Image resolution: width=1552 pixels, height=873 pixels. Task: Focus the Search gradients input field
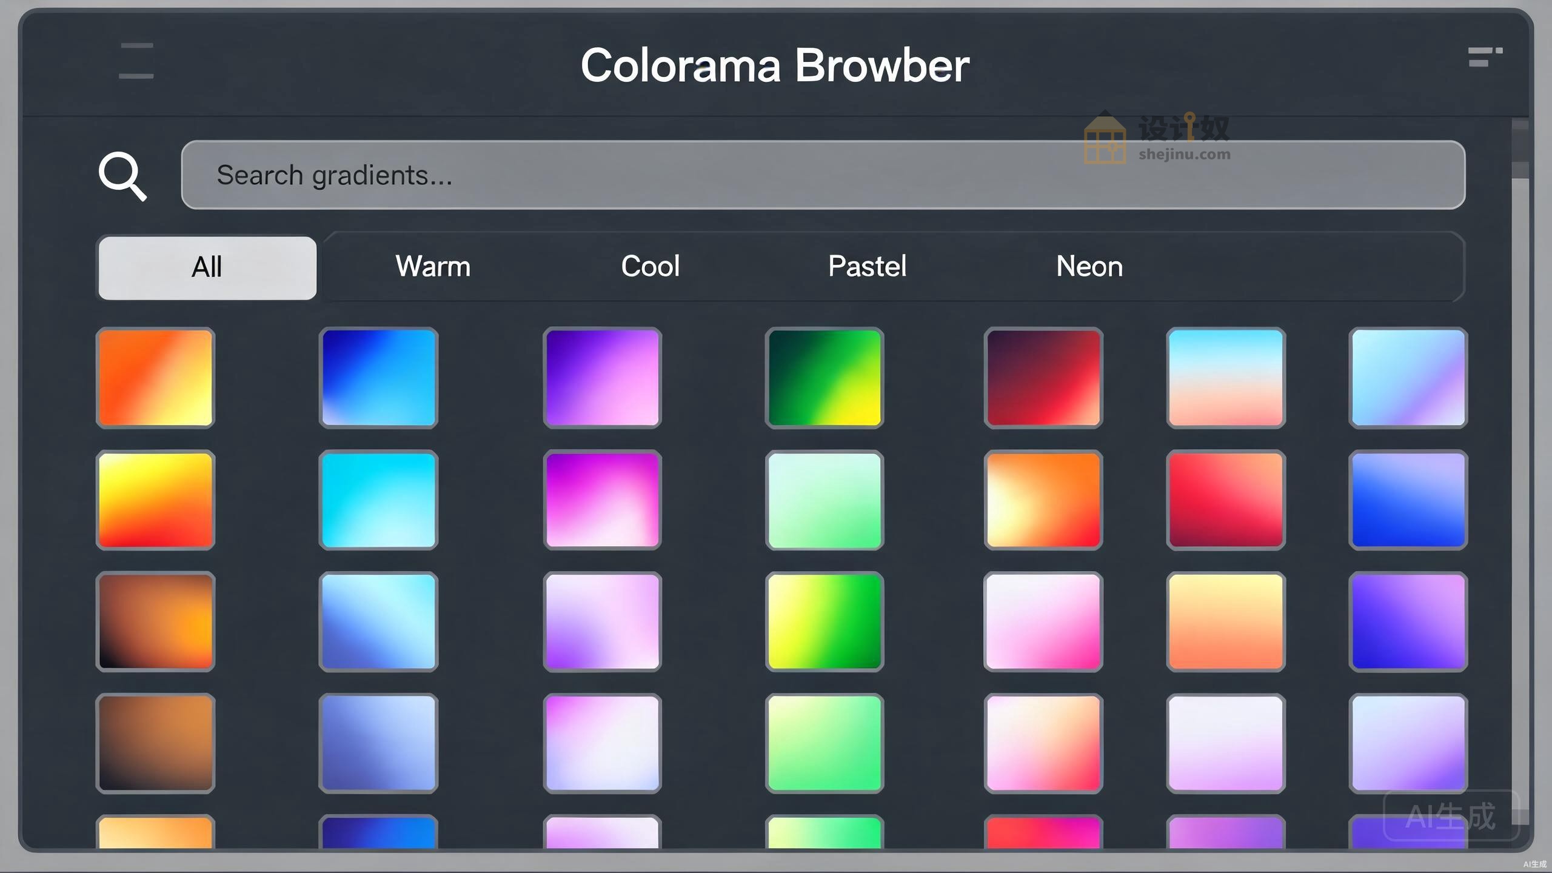823,175
